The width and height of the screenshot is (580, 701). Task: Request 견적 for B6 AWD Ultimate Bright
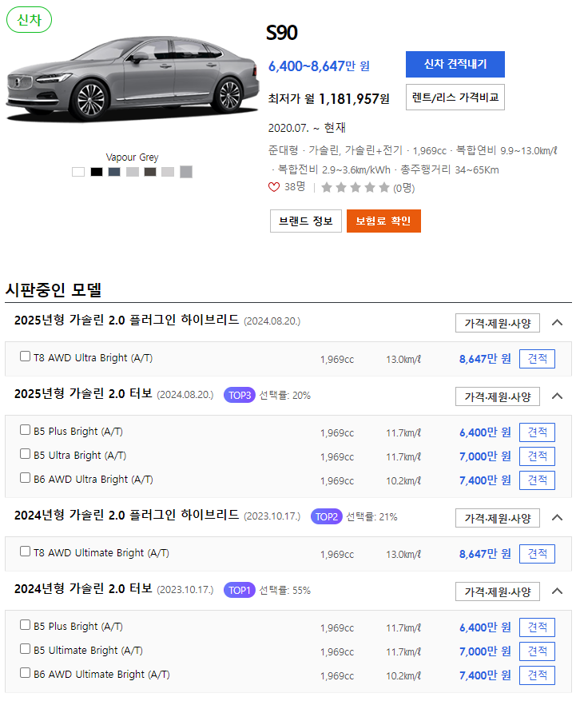click(x=537, y=675)
